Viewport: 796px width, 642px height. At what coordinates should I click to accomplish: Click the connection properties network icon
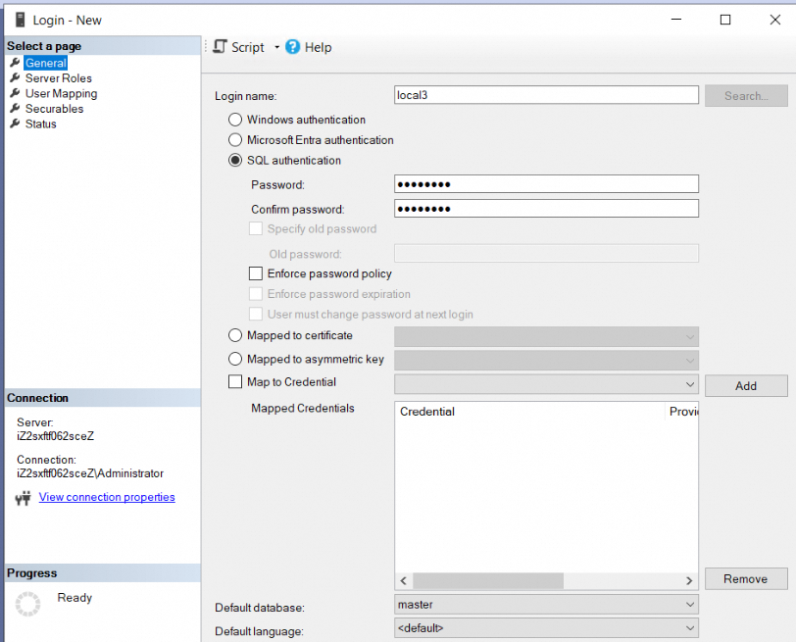click(25, 498)
